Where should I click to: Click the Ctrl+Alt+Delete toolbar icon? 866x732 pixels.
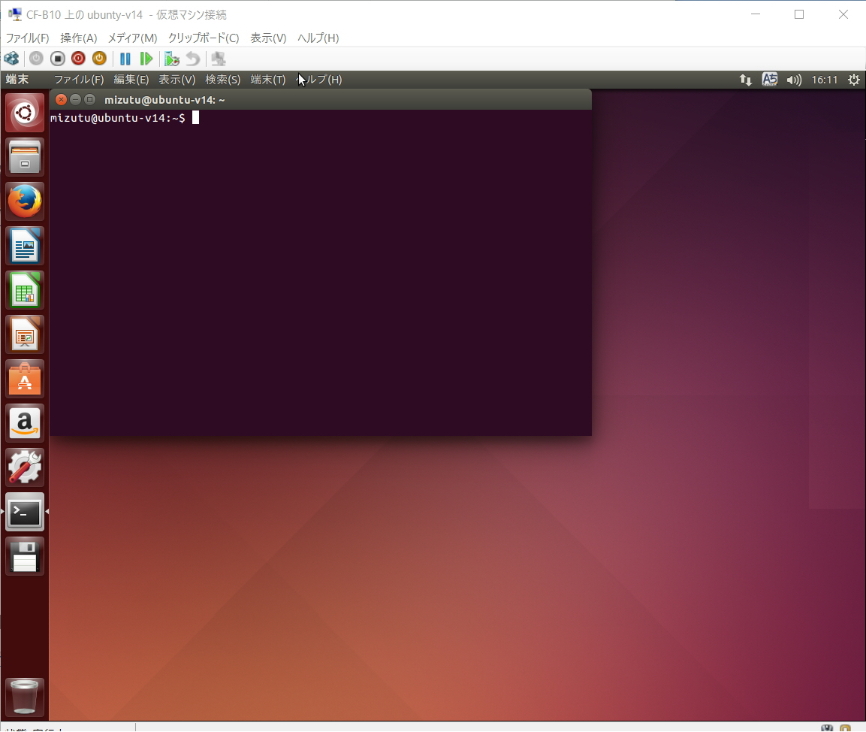pos(11,59)
